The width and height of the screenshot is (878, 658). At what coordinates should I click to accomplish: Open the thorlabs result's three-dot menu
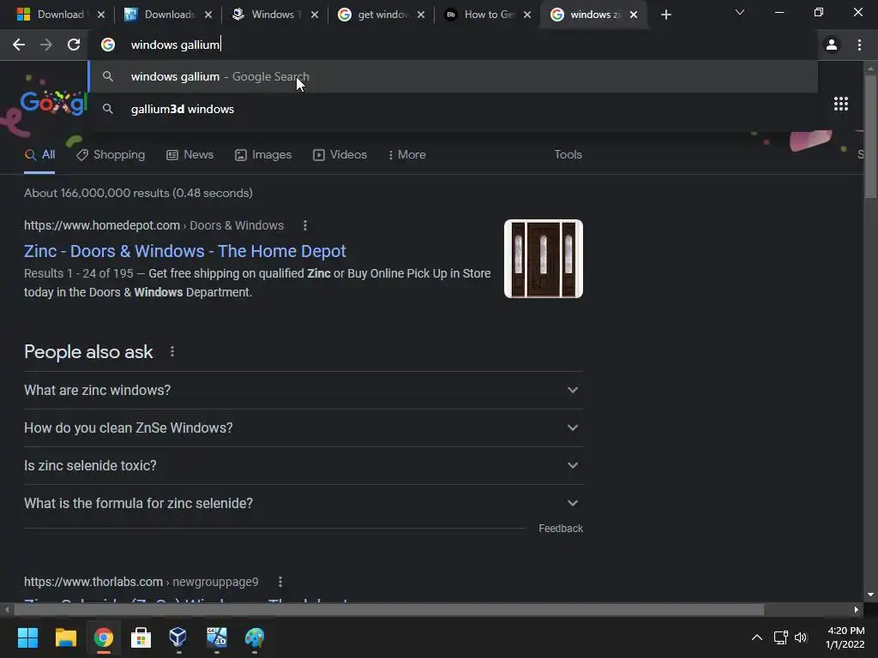[280, 582]
